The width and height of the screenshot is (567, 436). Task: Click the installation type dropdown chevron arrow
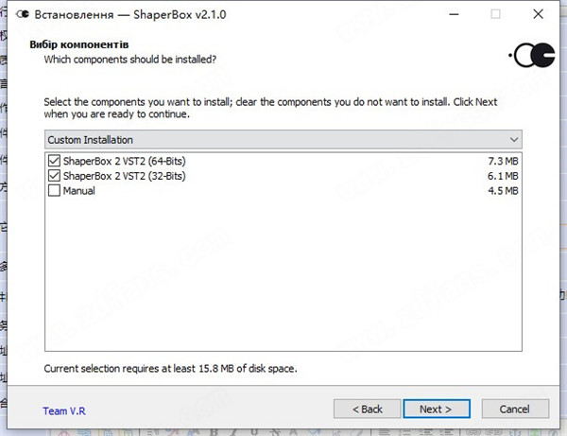514,140
